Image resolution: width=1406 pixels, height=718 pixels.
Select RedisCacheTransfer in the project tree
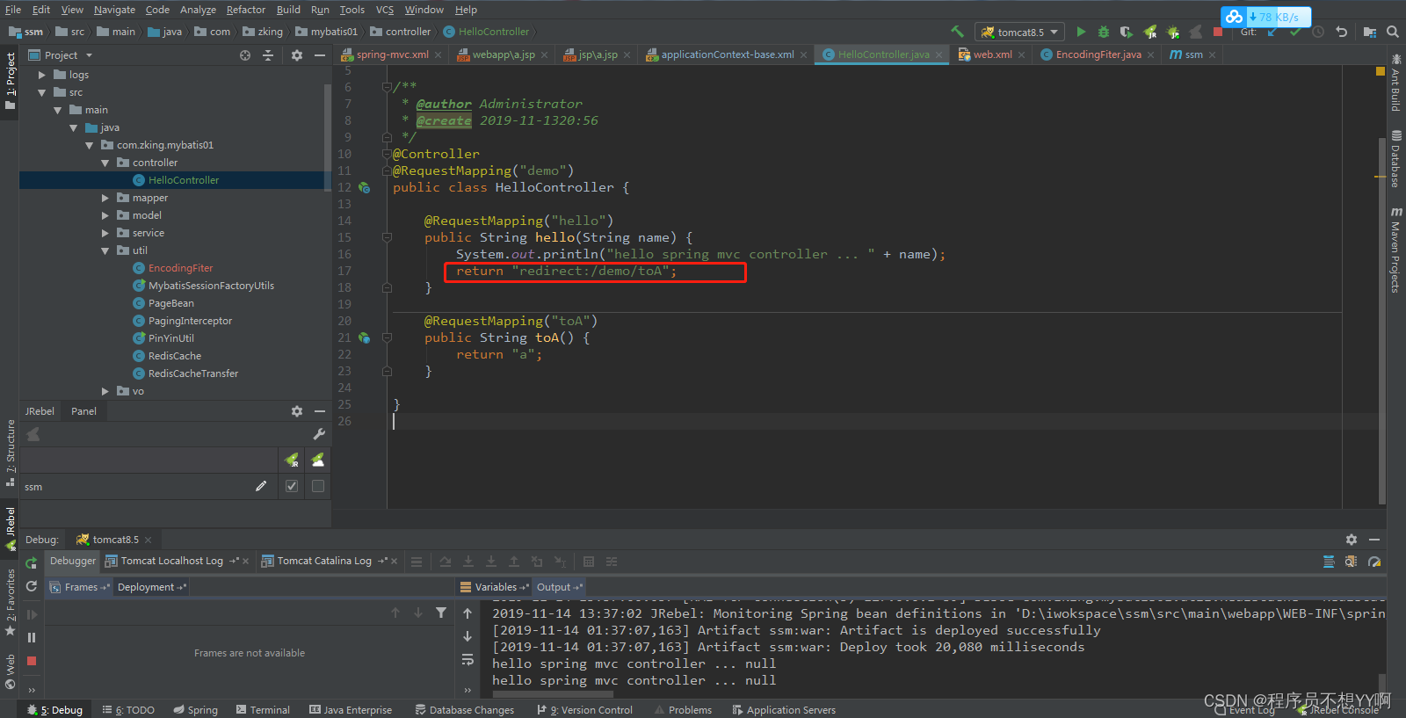tap(192, 374)
